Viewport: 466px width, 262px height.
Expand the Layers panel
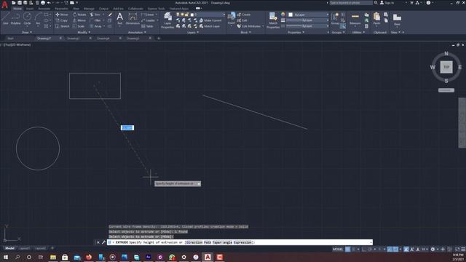193,32
